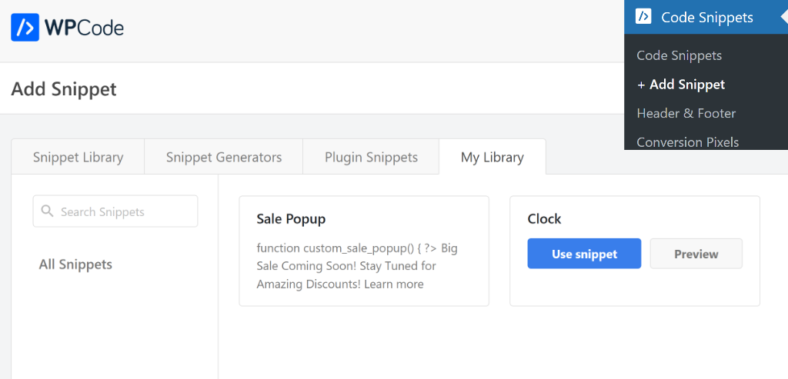Click the Code Snippets menu header icon

coord(643,17)
